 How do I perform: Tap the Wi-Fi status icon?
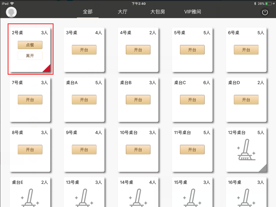[12, 4]
